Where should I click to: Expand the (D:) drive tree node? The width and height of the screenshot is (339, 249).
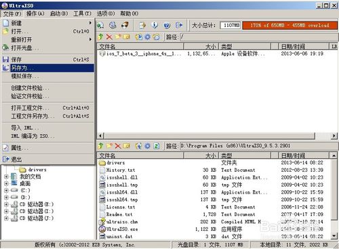pyautogui.click(x=6, y=198)
